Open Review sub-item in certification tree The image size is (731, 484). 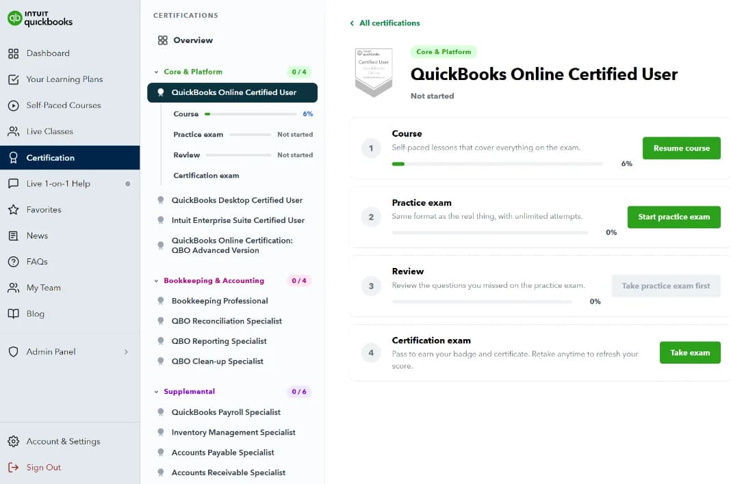[243, 155]
